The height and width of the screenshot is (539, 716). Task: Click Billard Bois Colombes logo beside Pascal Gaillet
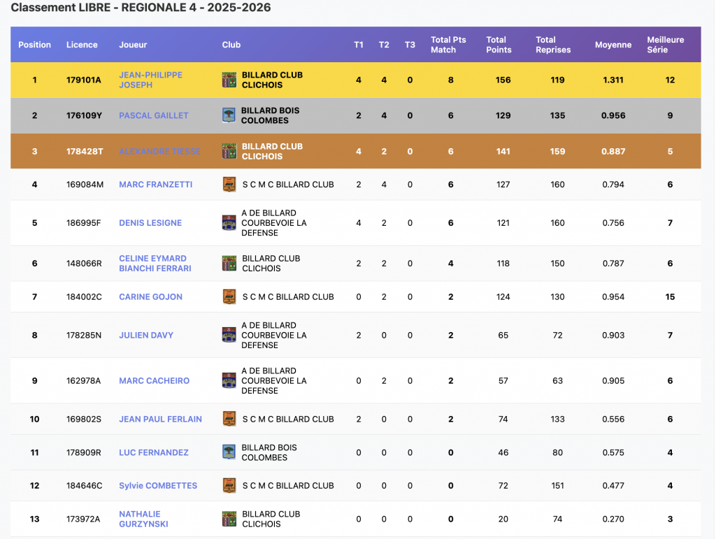coord(229,115)
